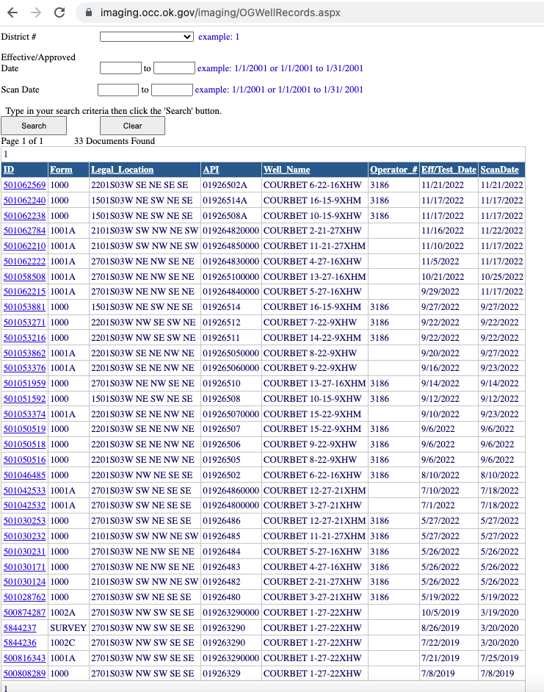Sort by Legal_Location column header

[122, 170]
